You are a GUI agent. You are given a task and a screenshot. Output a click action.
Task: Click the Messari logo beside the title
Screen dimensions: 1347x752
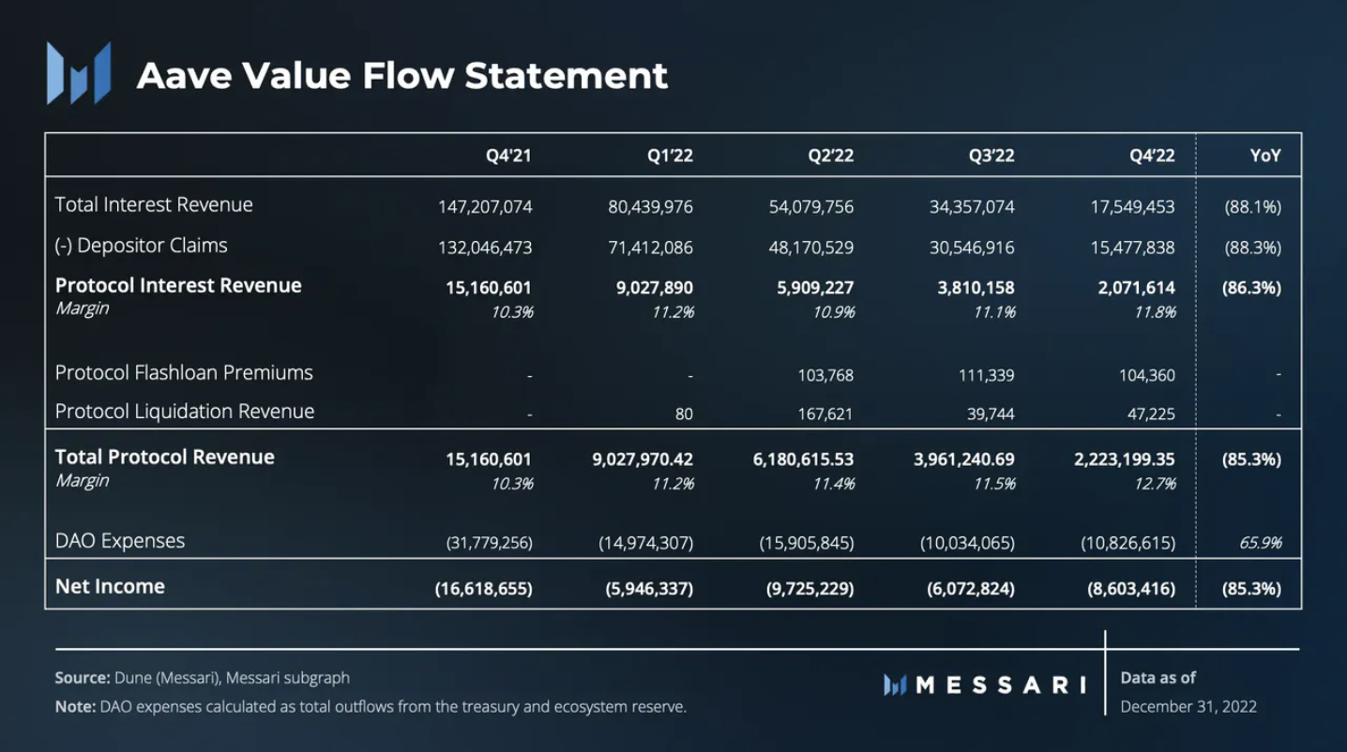click(x=79, y=73)
